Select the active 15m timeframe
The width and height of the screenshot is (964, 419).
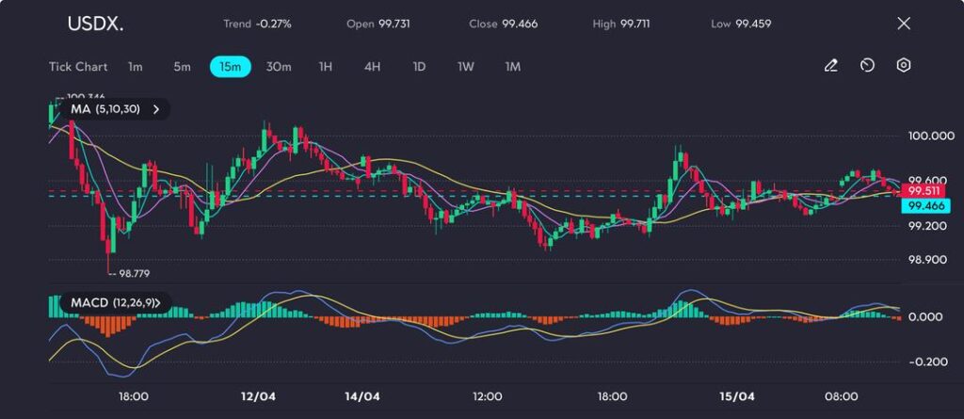(x=230, y=67)
